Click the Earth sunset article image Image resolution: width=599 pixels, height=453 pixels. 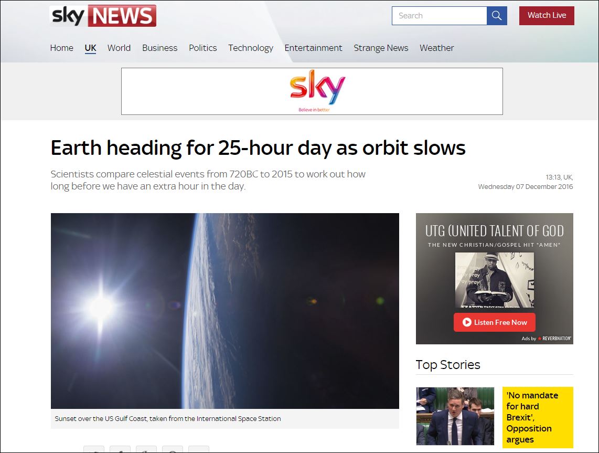[225, 311]
